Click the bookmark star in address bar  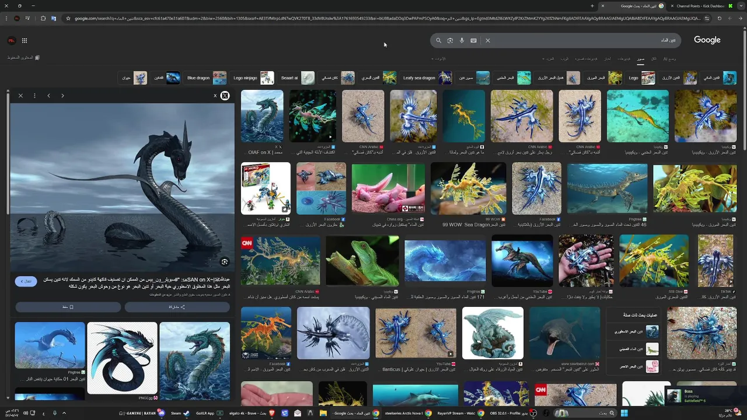click(x=68, y=18)
